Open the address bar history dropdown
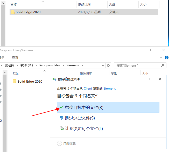169x152 pixels. tap(103, 66)
